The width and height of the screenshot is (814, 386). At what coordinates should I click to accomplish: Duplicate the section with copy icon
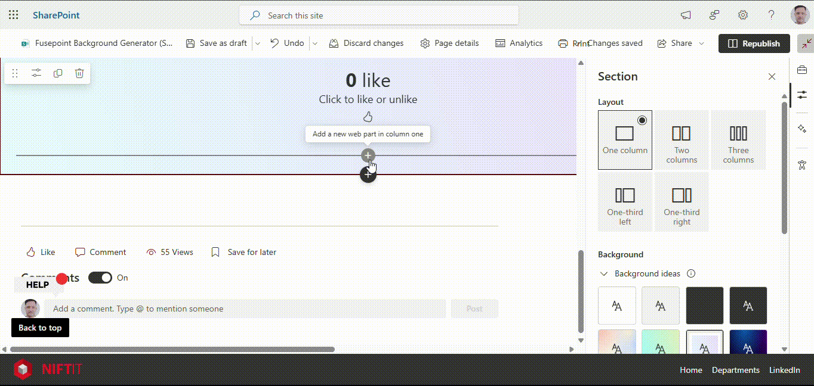point(58,73)
